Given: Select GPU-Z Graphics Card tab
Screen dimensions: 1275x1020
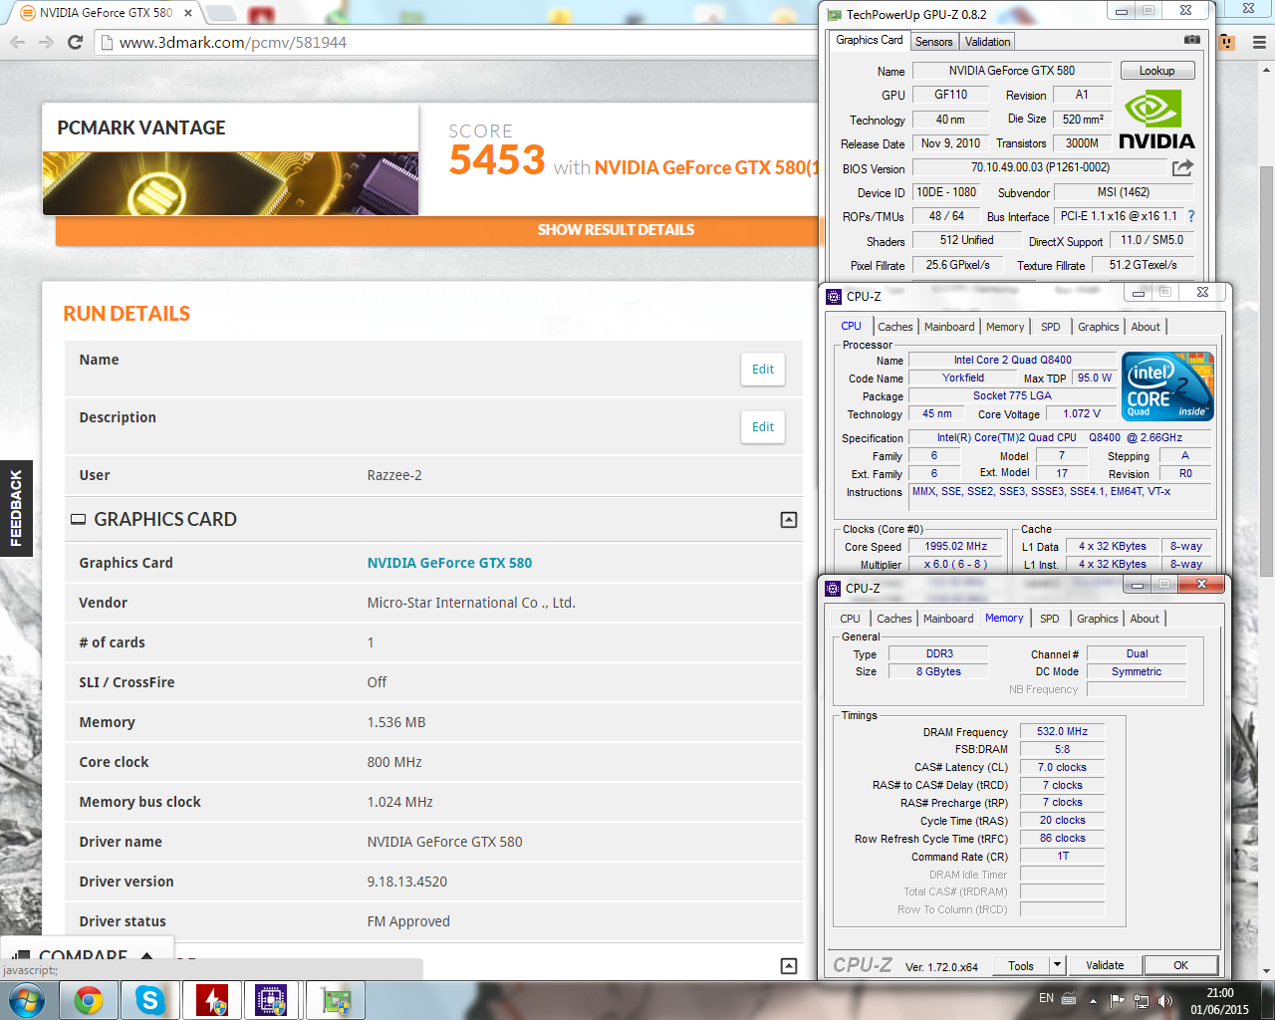Looking at the screenshot, I should (x=870, y=40).
